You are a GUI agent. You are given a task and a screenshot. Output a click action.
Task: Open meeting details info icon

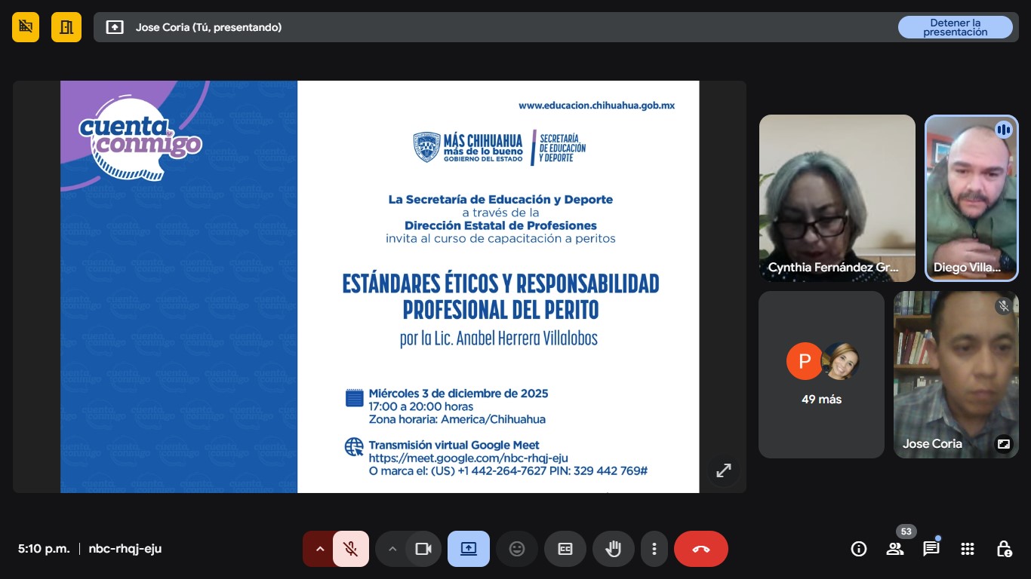pos(858,549)
